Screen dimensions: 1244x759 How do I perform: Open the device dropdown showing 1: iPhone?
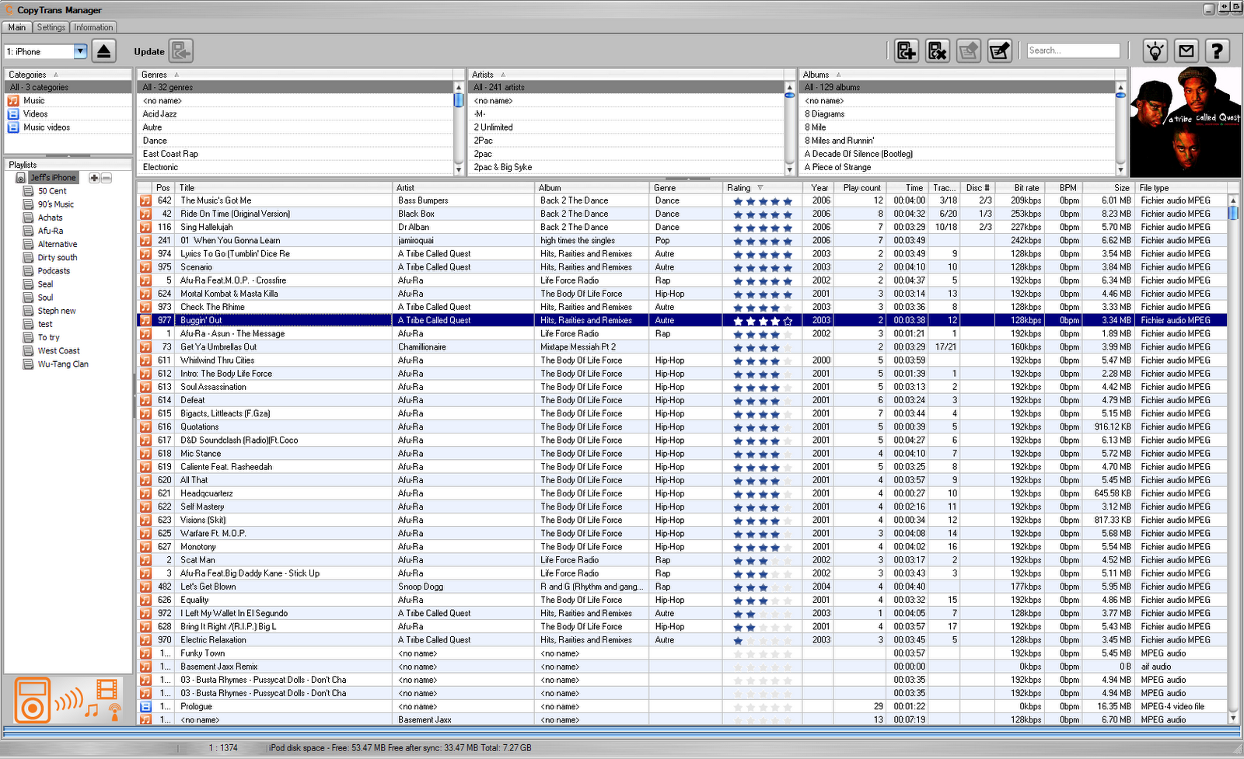[x=80, y=51]
